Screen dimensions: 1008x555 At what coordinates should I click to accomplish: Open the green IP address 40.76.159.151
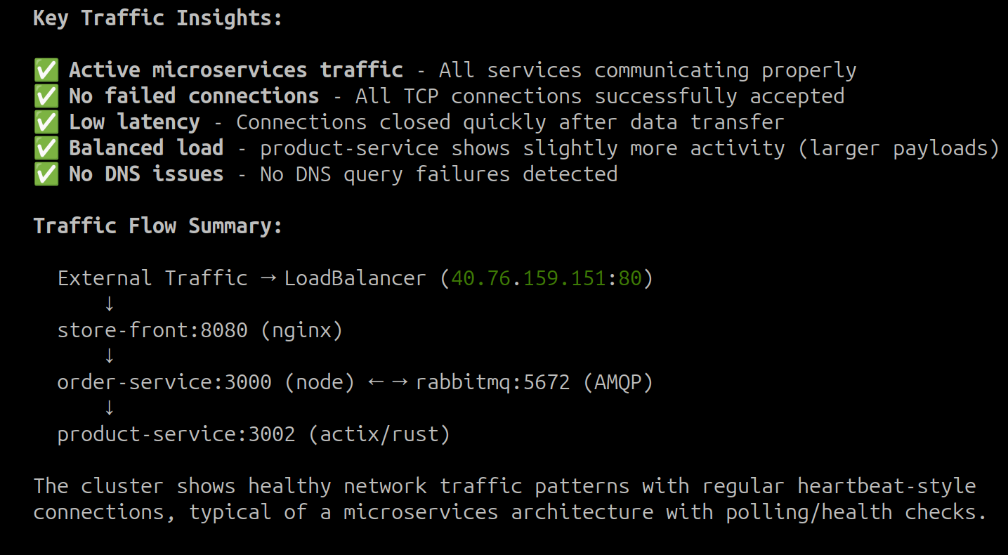(528, 278)
